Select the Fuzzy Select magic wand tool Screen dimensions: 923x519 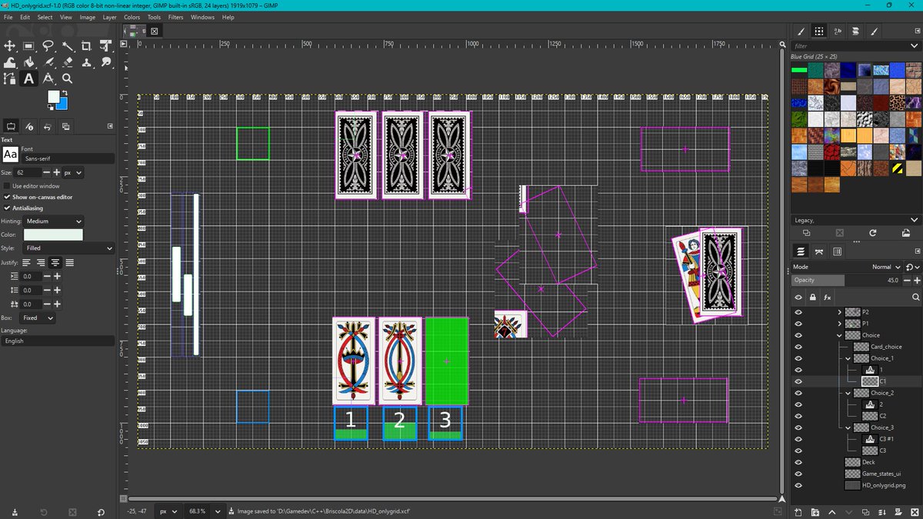click(67, 46)
